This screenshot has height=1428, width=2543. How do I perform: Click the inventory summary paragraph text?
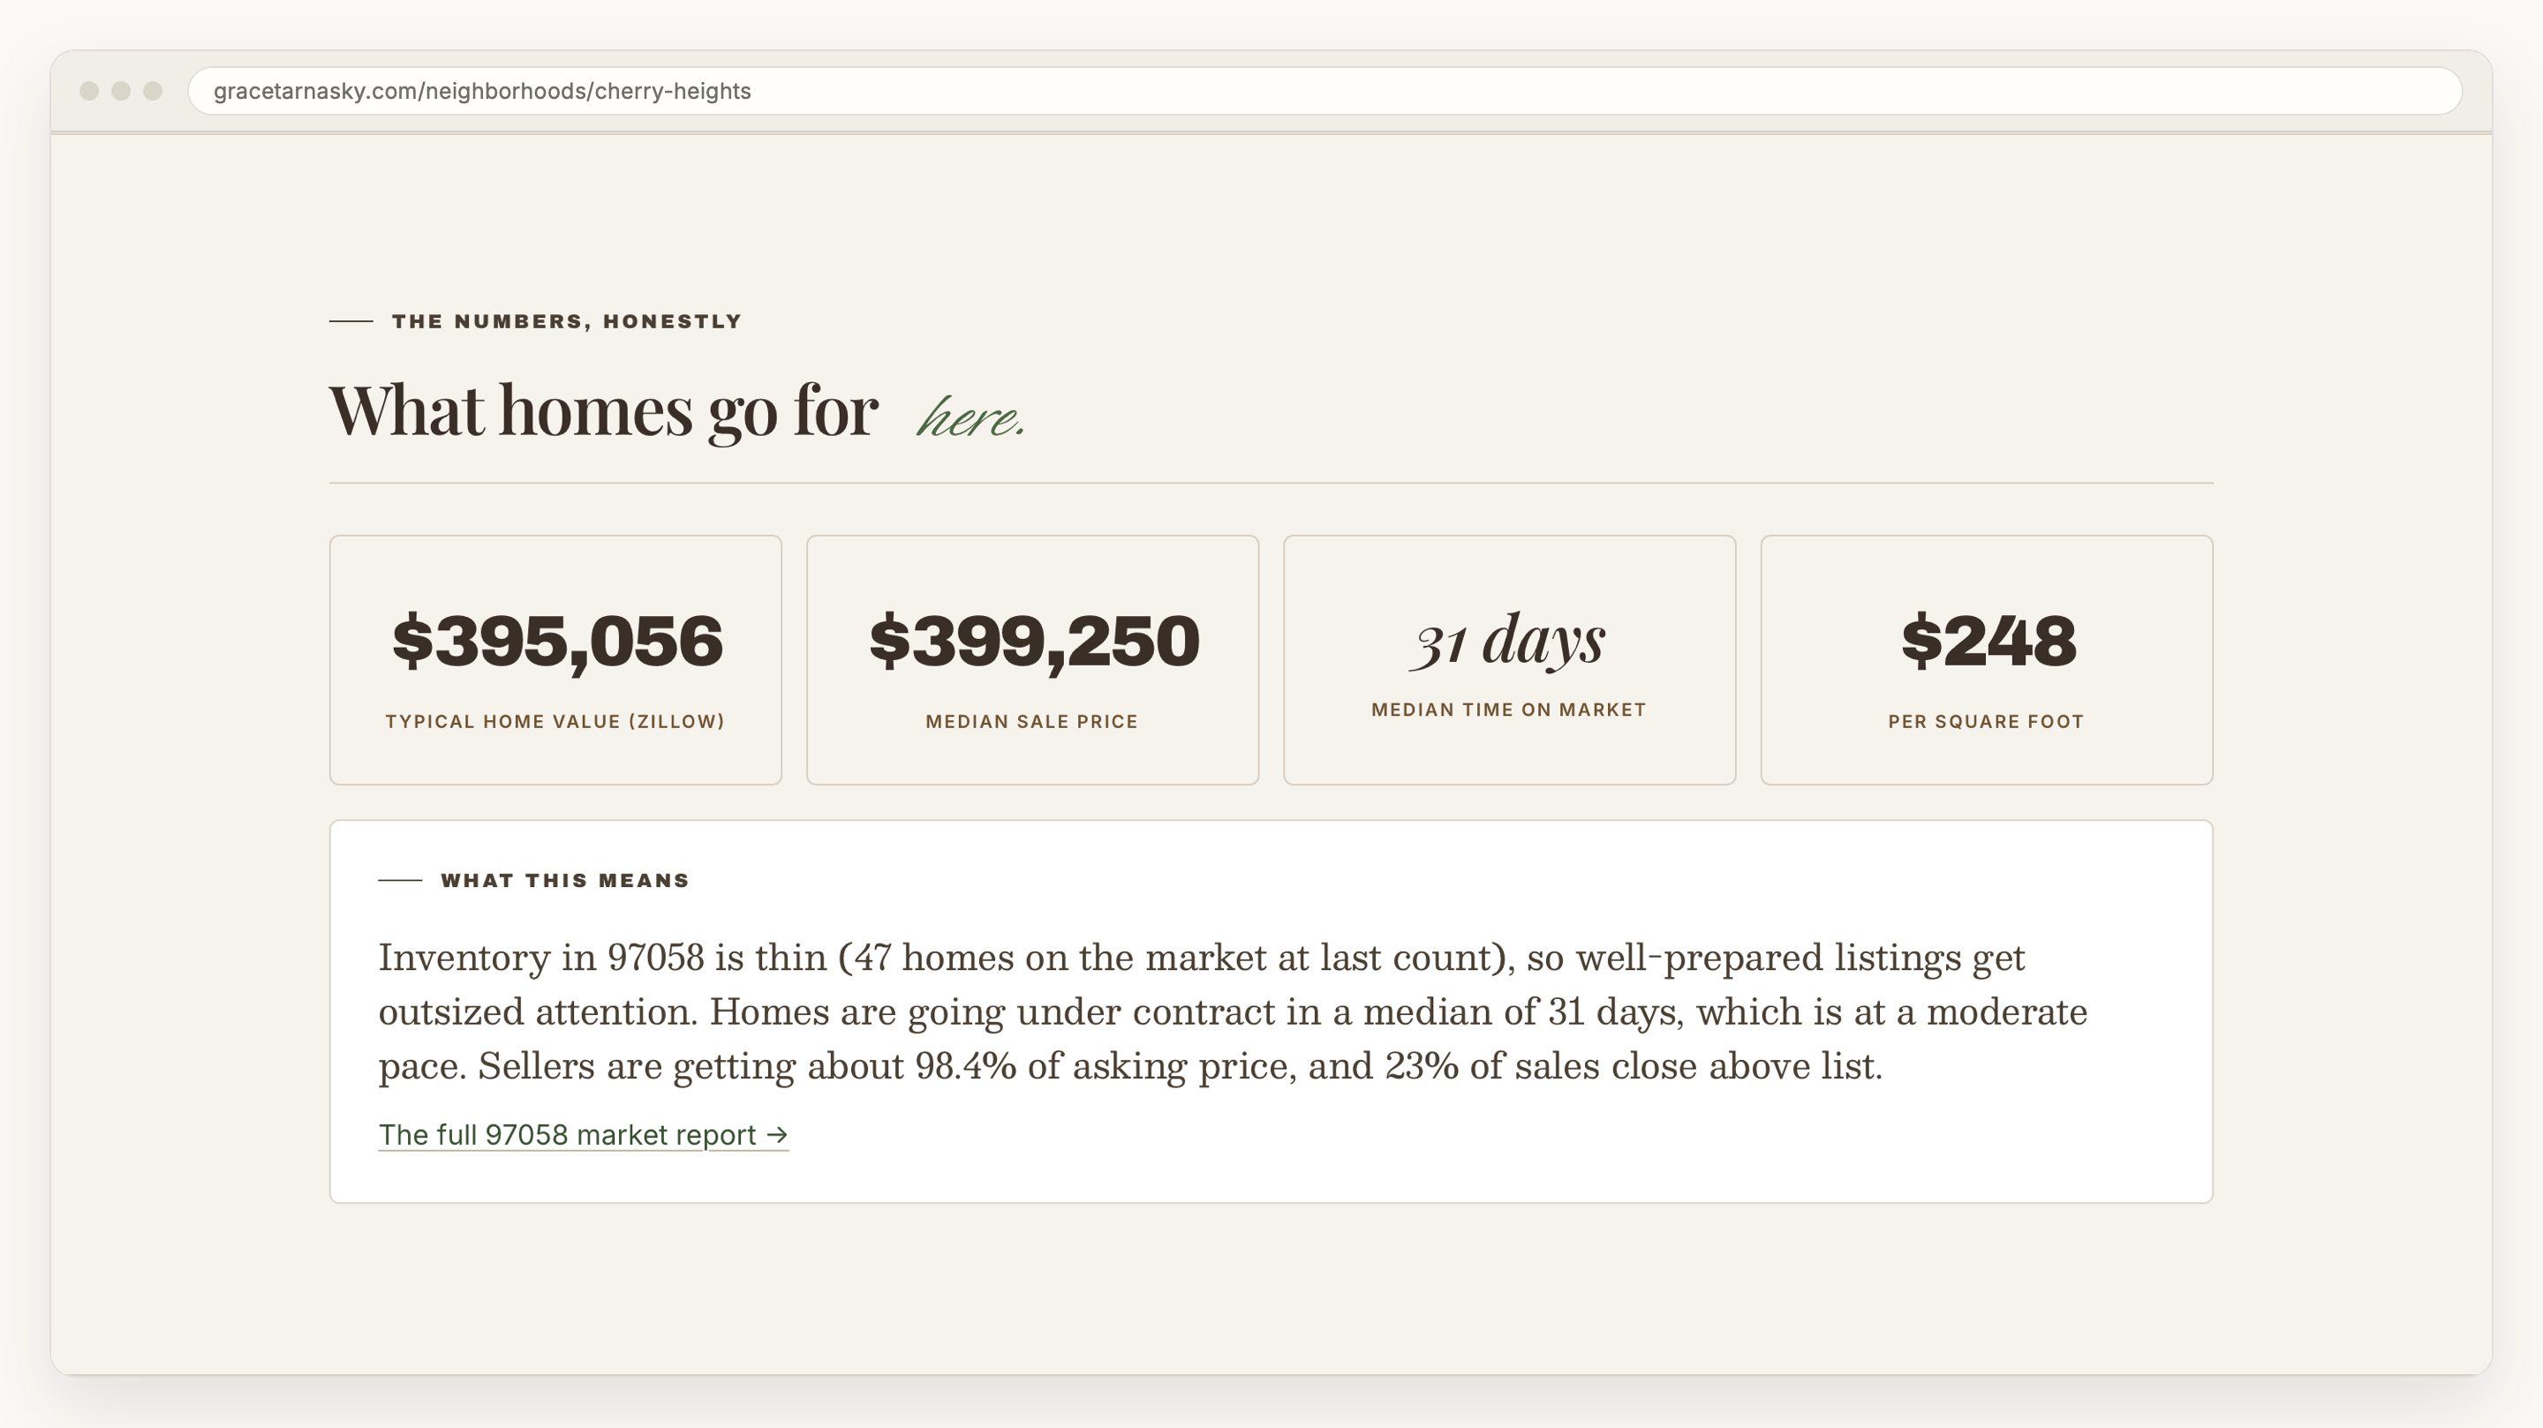(x=1232, y=1011)
